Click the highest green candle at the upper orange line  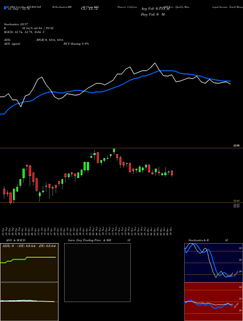tap(114, 150)
